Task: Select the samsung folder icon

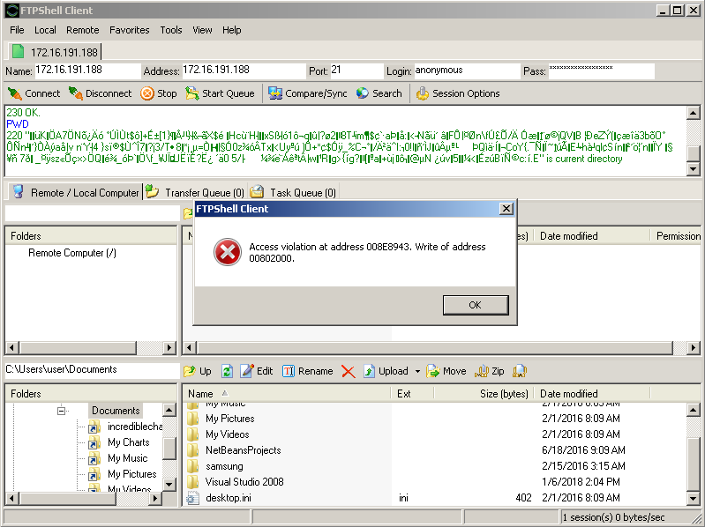Action: [x=193, y=466]
